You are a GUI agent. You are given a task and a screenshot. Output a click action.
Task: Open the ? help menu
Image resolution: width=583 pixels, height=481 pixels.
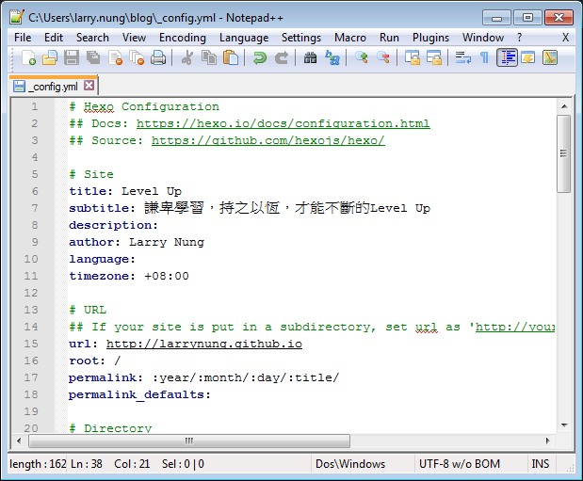pos(519,38)
